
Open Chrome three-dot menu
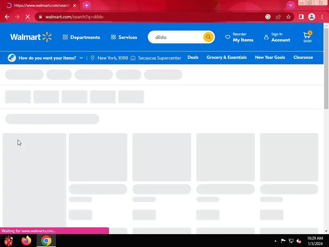click(322, 17)
